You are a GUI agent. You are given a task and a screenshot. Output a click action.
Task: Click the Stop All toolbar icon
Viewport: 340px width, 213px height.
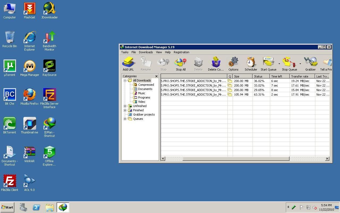pos(181,64)
